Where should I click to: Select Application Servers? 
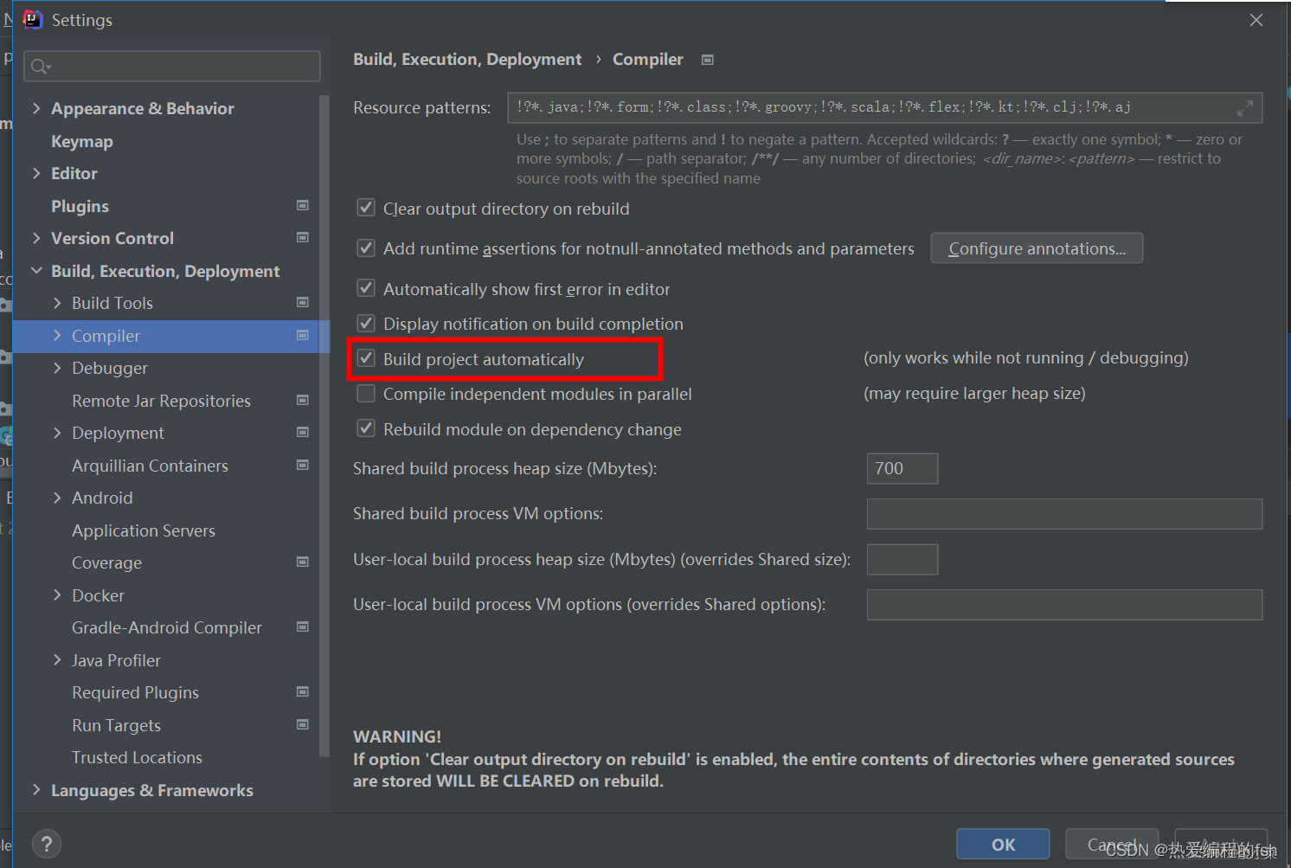pos(144,530)
